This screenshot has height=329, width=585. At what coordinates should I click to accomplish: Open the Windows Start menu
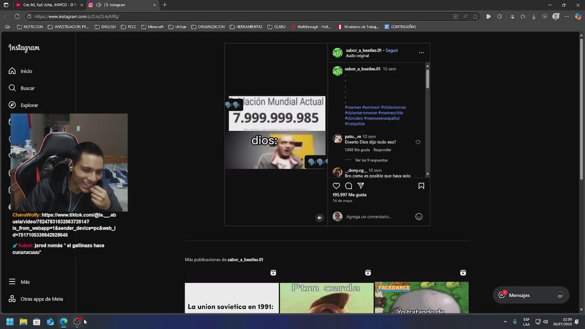[10, 322]
